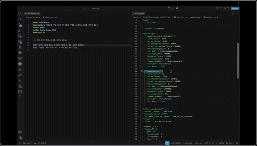Click the highlighted zoom icon in status bar

coord(167,143)
